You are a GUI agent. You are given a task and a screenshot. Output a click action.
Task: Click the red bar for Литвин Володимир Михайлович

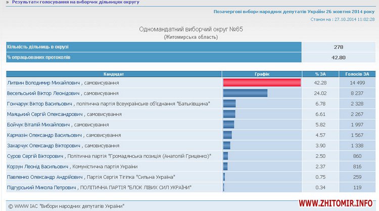(262, 82)
